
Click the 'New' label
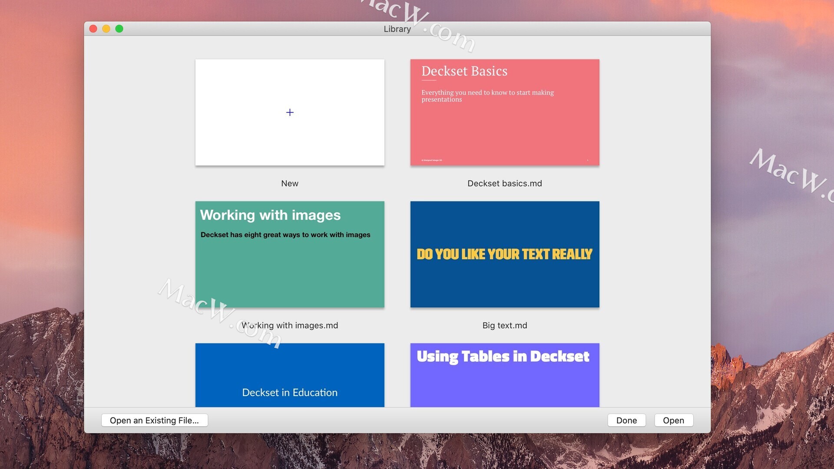pyautogui.click(x=290, y=183)
